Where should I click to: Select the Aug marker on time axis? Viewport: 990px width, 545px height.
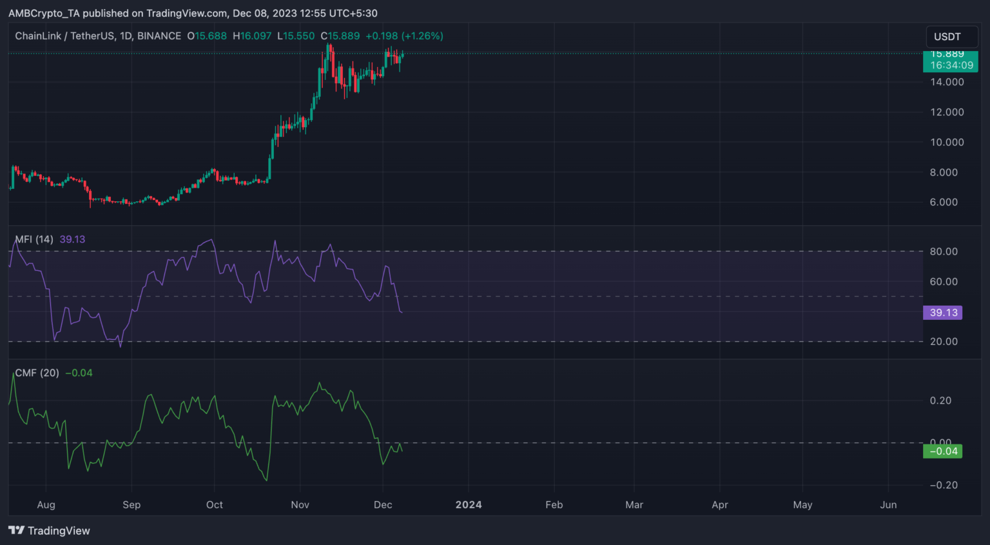pos(46,504)
